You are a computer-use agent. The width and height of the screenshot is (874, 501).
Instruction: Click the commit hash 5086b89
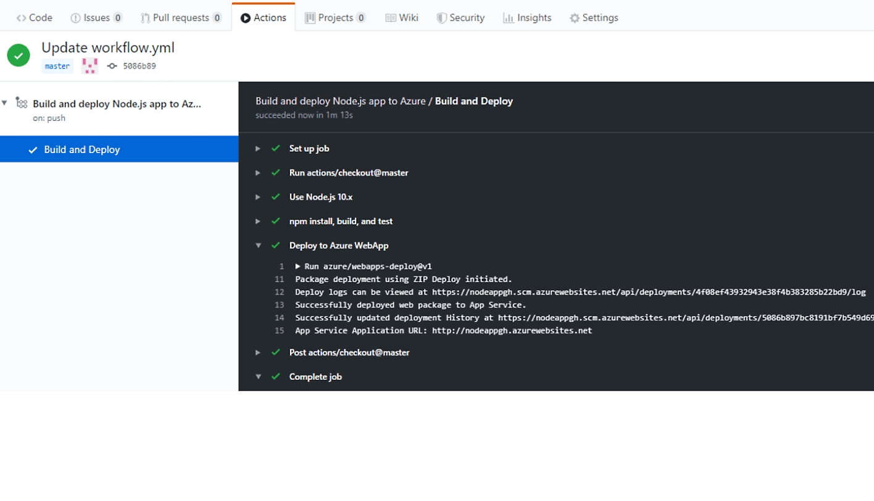pyautogui.click(x=139, y=66)
